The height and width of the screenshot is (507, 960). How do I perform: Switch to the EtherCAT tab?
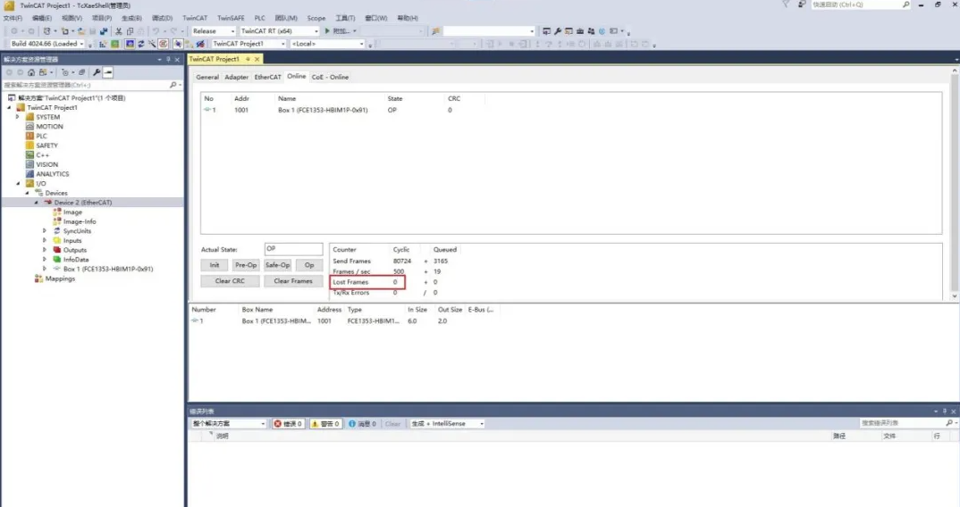click(267, 77)
